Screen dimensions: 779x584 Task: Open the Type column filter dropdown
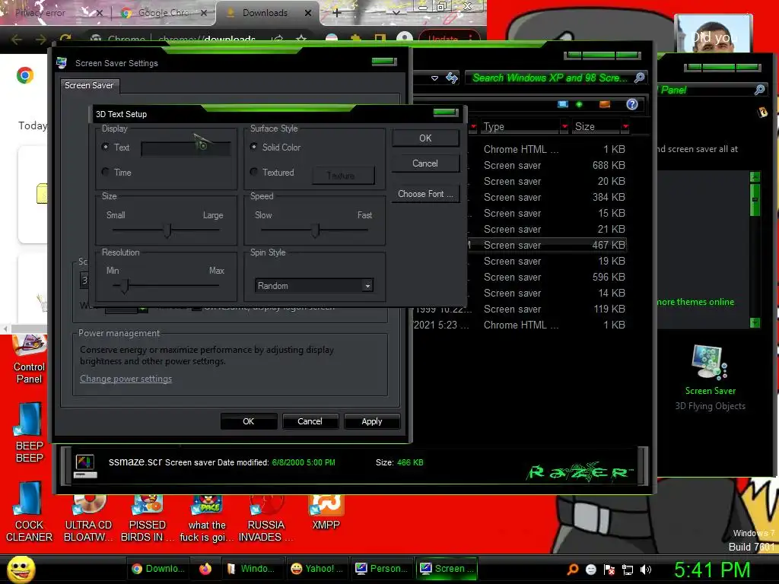click(564, 127)
